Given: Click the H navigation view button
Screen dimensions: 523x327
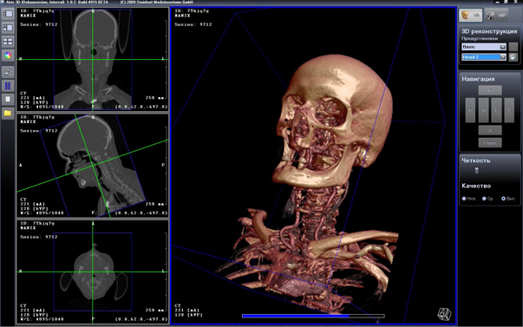Looking at the screenshot, I should coord(484,110).
